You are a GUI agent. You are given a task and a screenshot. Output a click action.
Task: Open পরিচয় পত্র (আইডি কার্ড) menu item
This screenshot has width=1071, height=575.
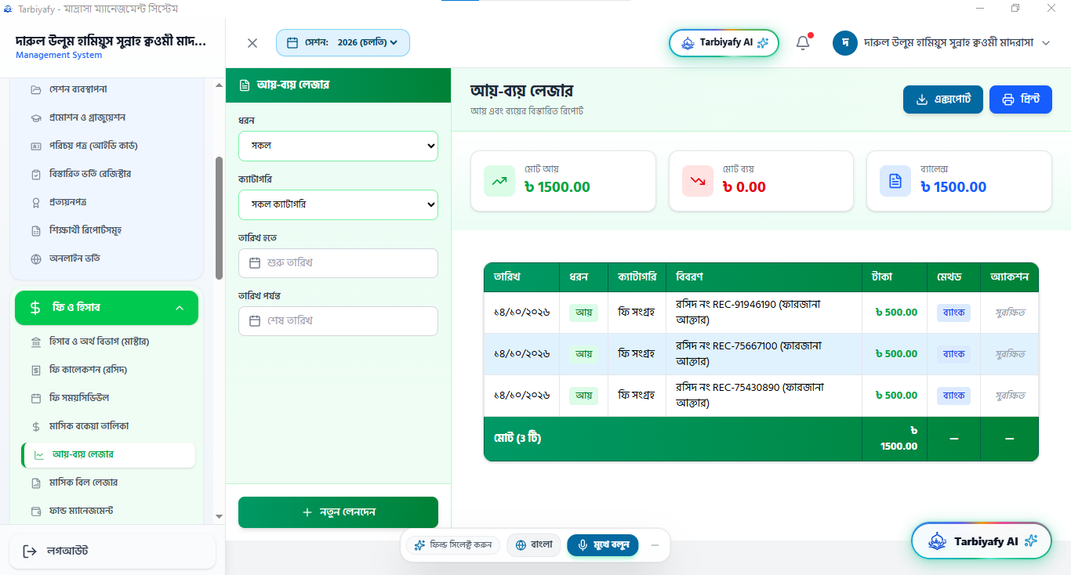[108, 146]
